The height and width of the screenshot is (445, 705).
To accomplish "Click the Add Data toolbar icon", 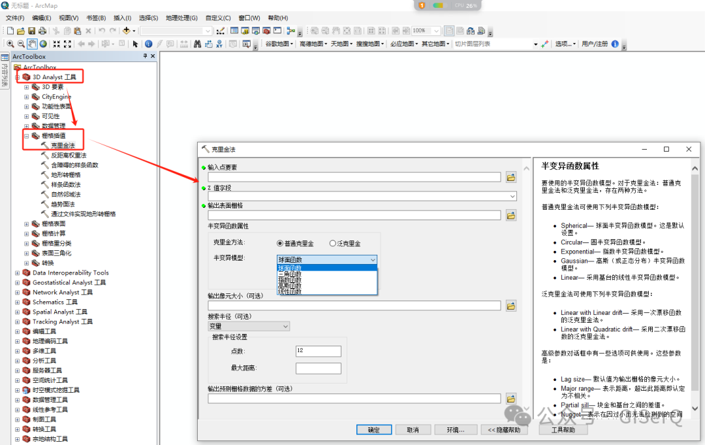I will click(x=126, y=31).
